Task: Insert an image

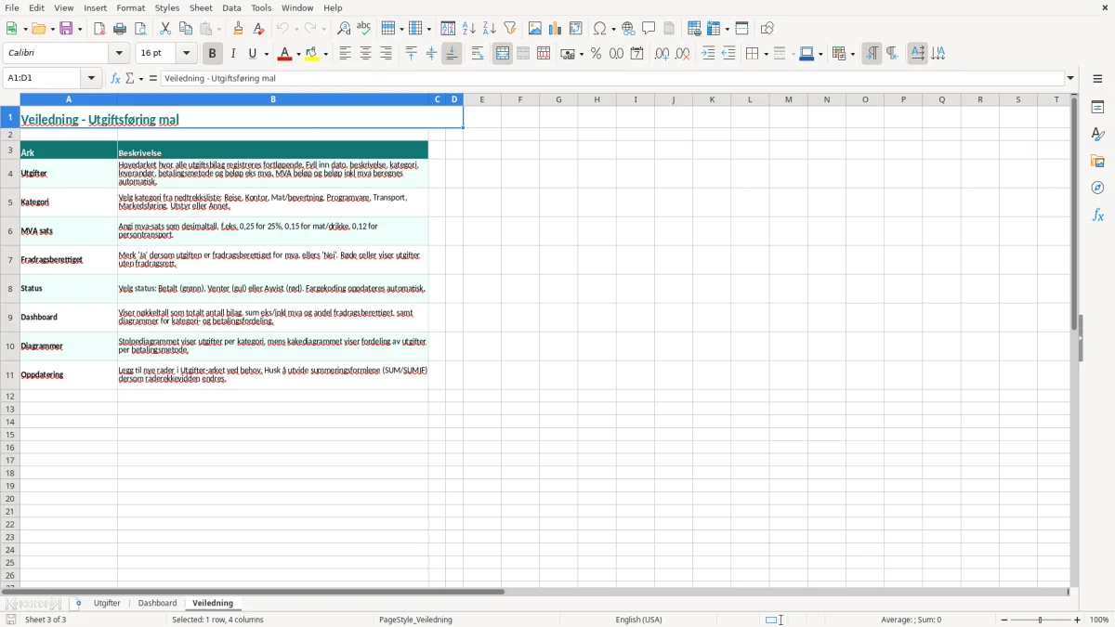Action: 535,29
